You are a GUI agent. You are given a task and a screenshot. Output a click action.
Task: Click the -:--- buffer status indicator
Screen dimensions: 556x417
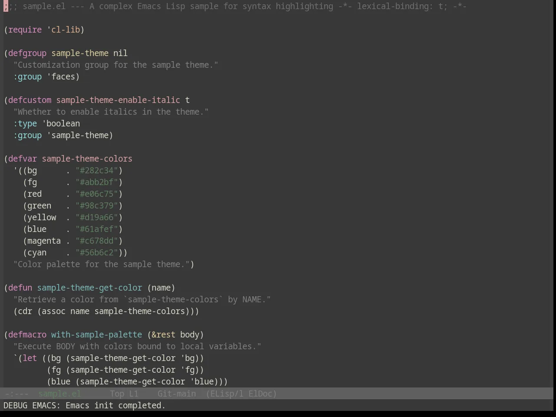pos(17,394)
